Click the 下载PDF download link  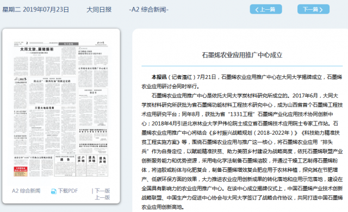68,191
